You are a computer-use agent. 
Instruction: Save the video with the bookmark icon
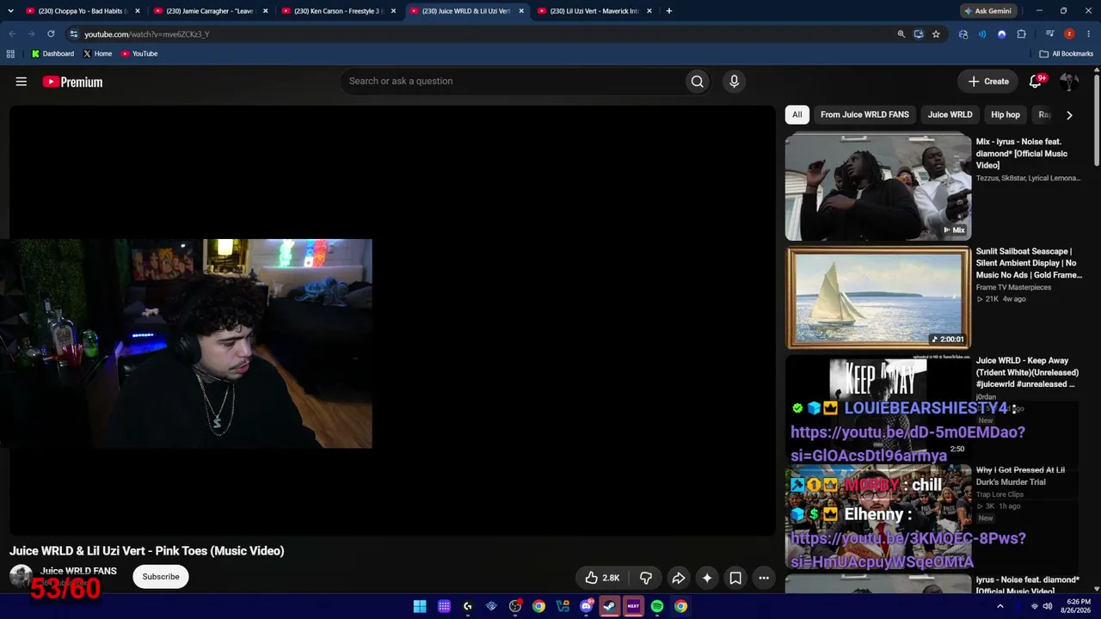pyautogui.click(x=735, y=578)
